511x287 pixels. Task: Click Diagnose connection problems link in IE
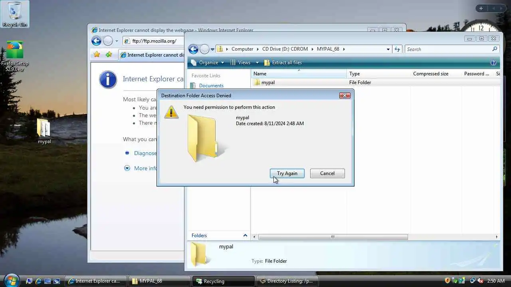(145, 153)
